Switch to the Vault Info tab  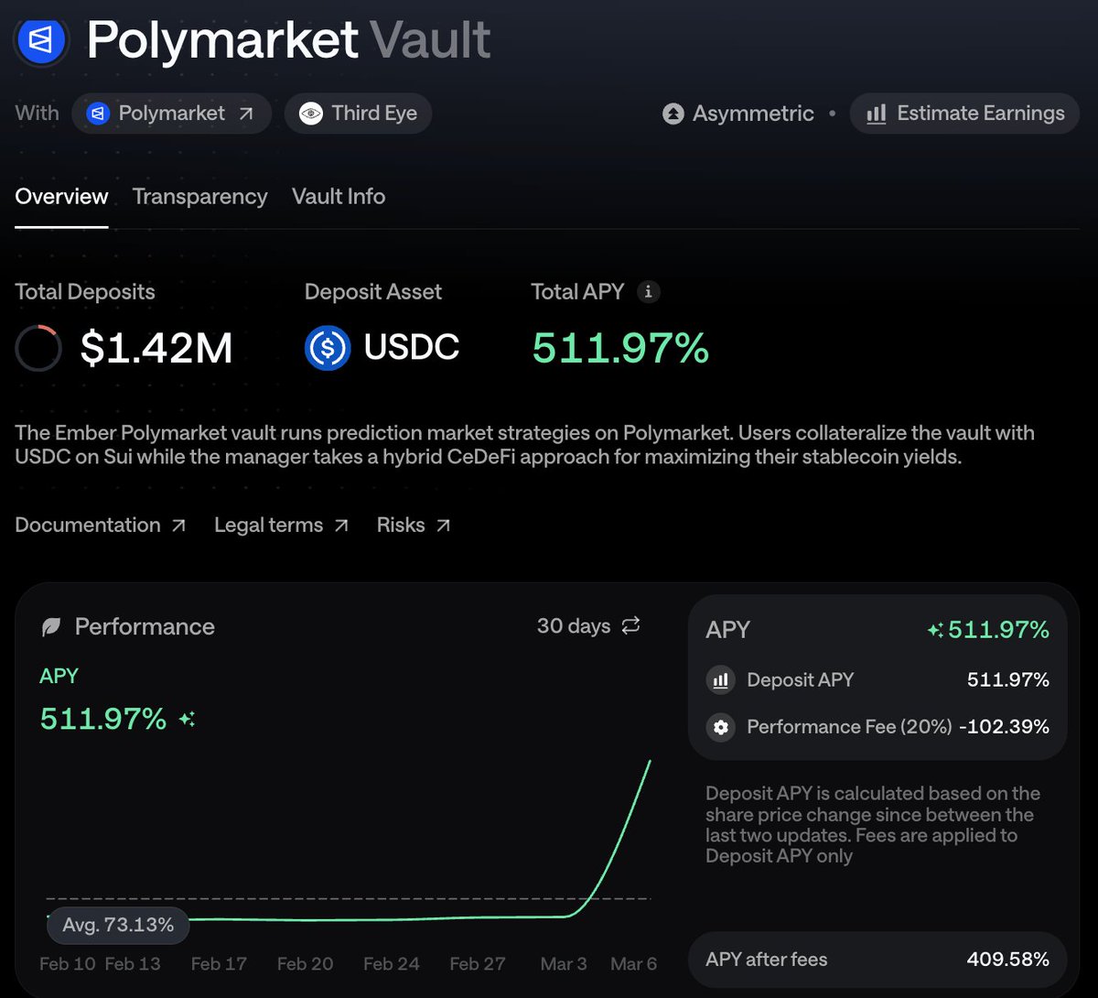coord(339,197)
